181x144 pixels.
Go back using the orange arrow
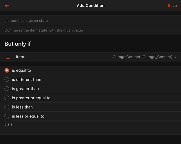pos(7,5)
